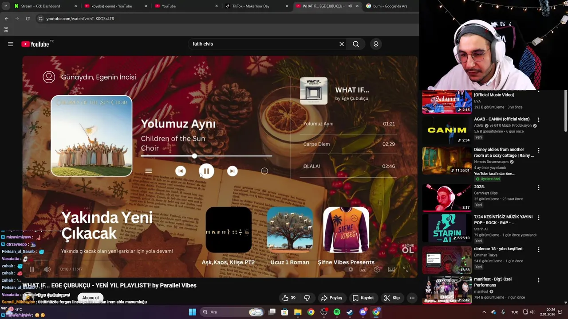Screen dimensions: 568x319
Task: View site information icon in the address bar
Action: pos(40,19)
